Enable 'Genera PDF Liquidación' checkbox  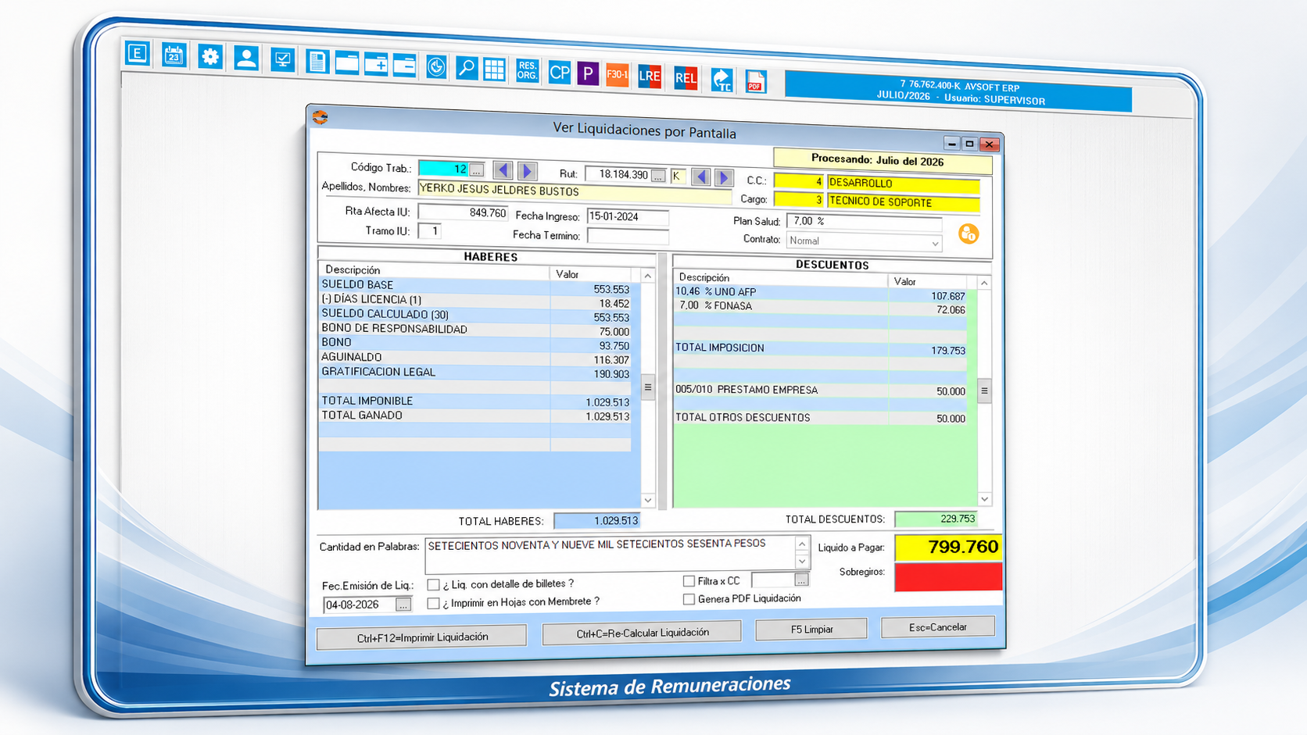click(689, 599)
